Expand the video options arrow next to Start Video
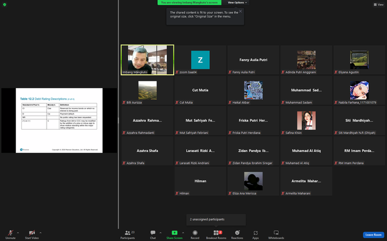Viewport: 387px width, 241px height. click(41, 233)
